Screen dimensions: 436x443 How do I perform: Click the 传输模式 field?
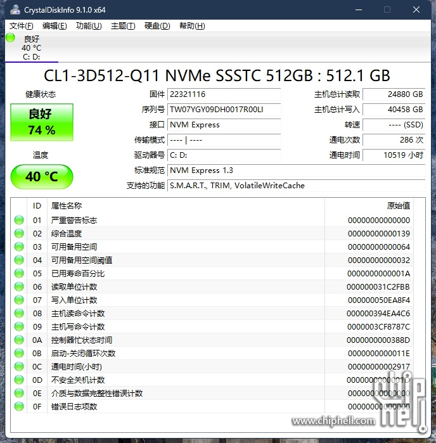(x=224, y=140)
